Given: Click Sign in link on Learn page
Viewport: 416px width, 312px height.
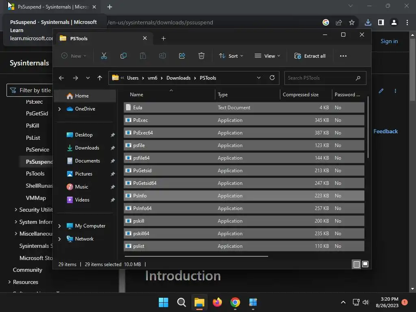Looking at the screenshot, I should [x=389, y=41].
